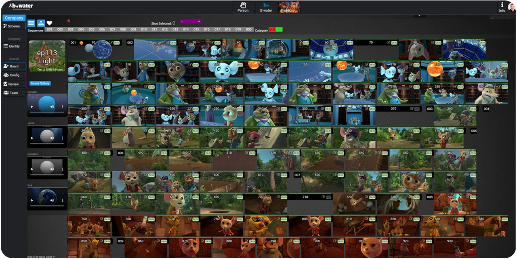Toggle the green Category filter
Screen dimensions: 517x259
click(x=279, y=30)
